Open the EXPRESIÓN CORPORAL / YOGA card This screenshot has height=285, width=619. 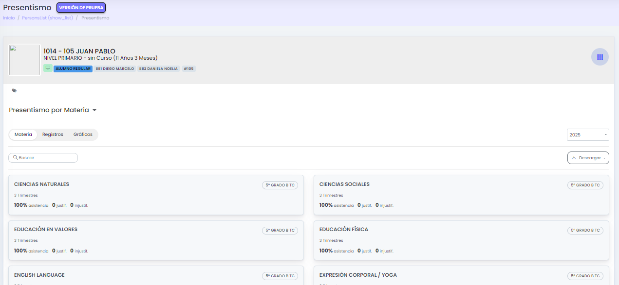[x=461, y=275]
